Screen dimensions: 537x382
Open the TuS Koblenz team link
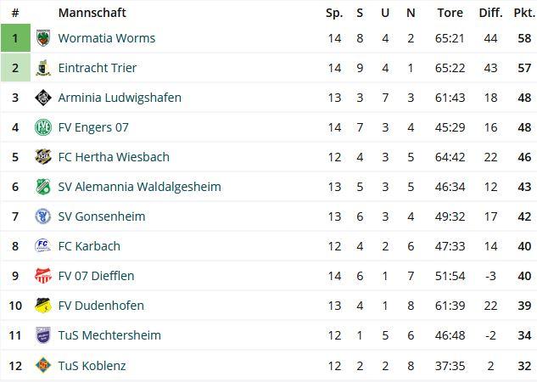[x=92, y=366]
